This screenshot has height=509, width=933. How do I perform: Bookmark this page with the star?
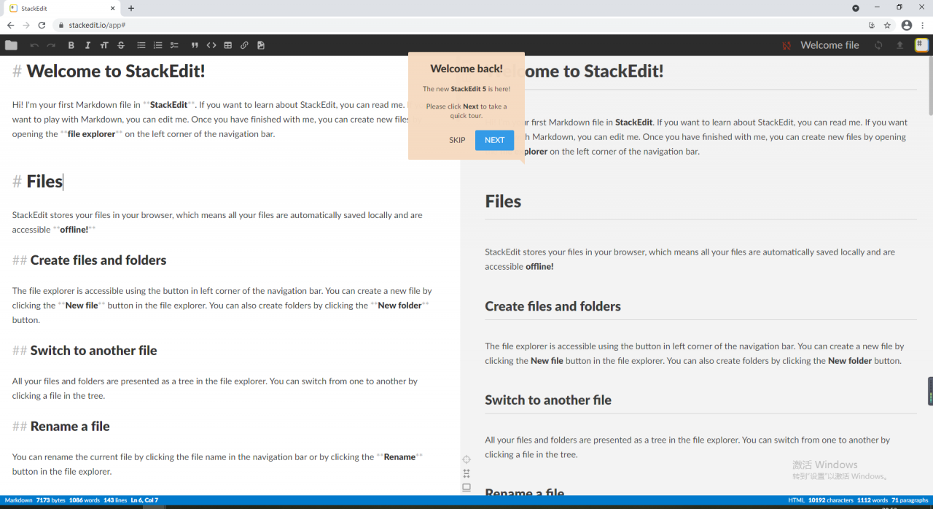887,25
